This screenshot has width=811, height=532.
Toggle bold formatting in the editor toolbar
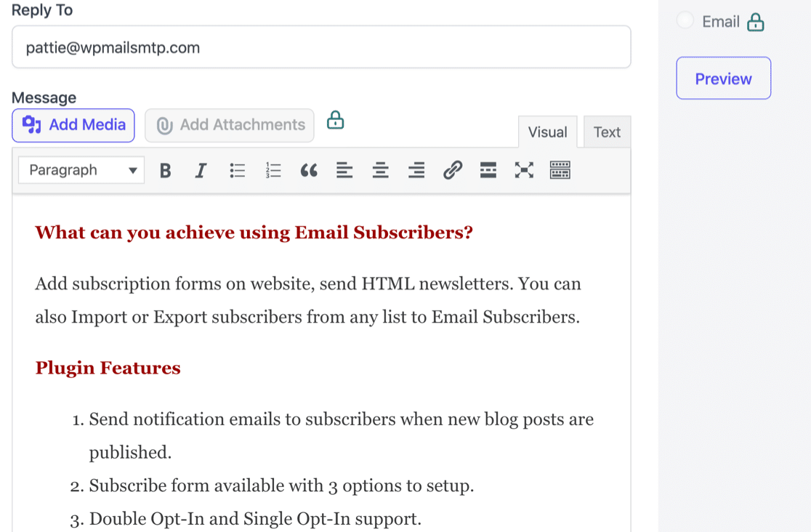pos(165,170)
